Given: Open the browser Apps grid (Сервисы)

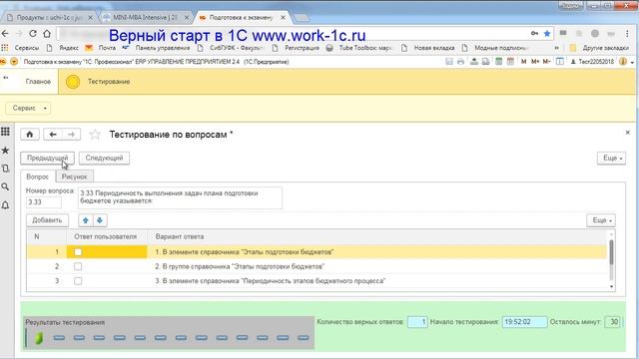Looking at the screenshot, I should pos(4,48).
